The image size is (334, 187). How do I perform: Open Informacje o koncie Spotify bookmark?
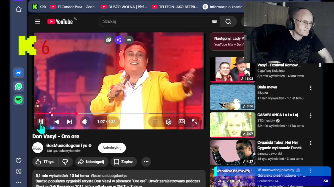point(223,7)
